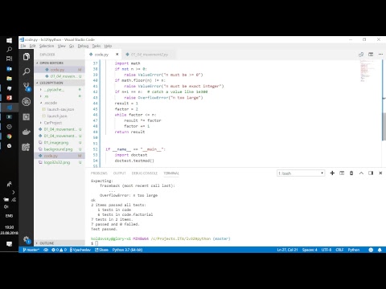This screenshot has width=386, height=289.
Task: Click the notifications bell in status bar
Action: click(x=380, y=250)
